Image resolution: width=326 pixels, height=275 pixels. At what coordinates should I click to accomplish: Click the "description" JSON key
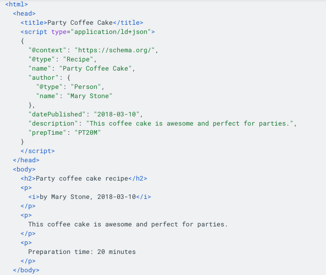pyautogui.click(x=53, y=123)
